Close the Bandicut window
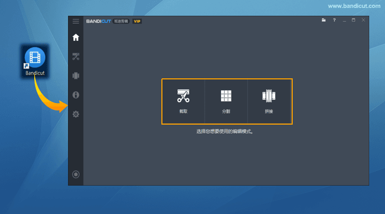The width and height of the screenshot is (385, 214). point(363,20)
